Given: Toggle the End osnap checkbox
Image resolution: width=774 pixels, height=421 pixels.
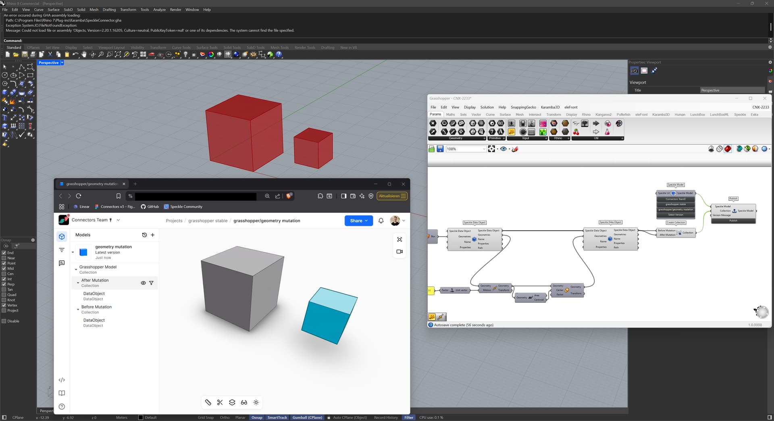Looking at the screenshot, I should tap(4, 253).
